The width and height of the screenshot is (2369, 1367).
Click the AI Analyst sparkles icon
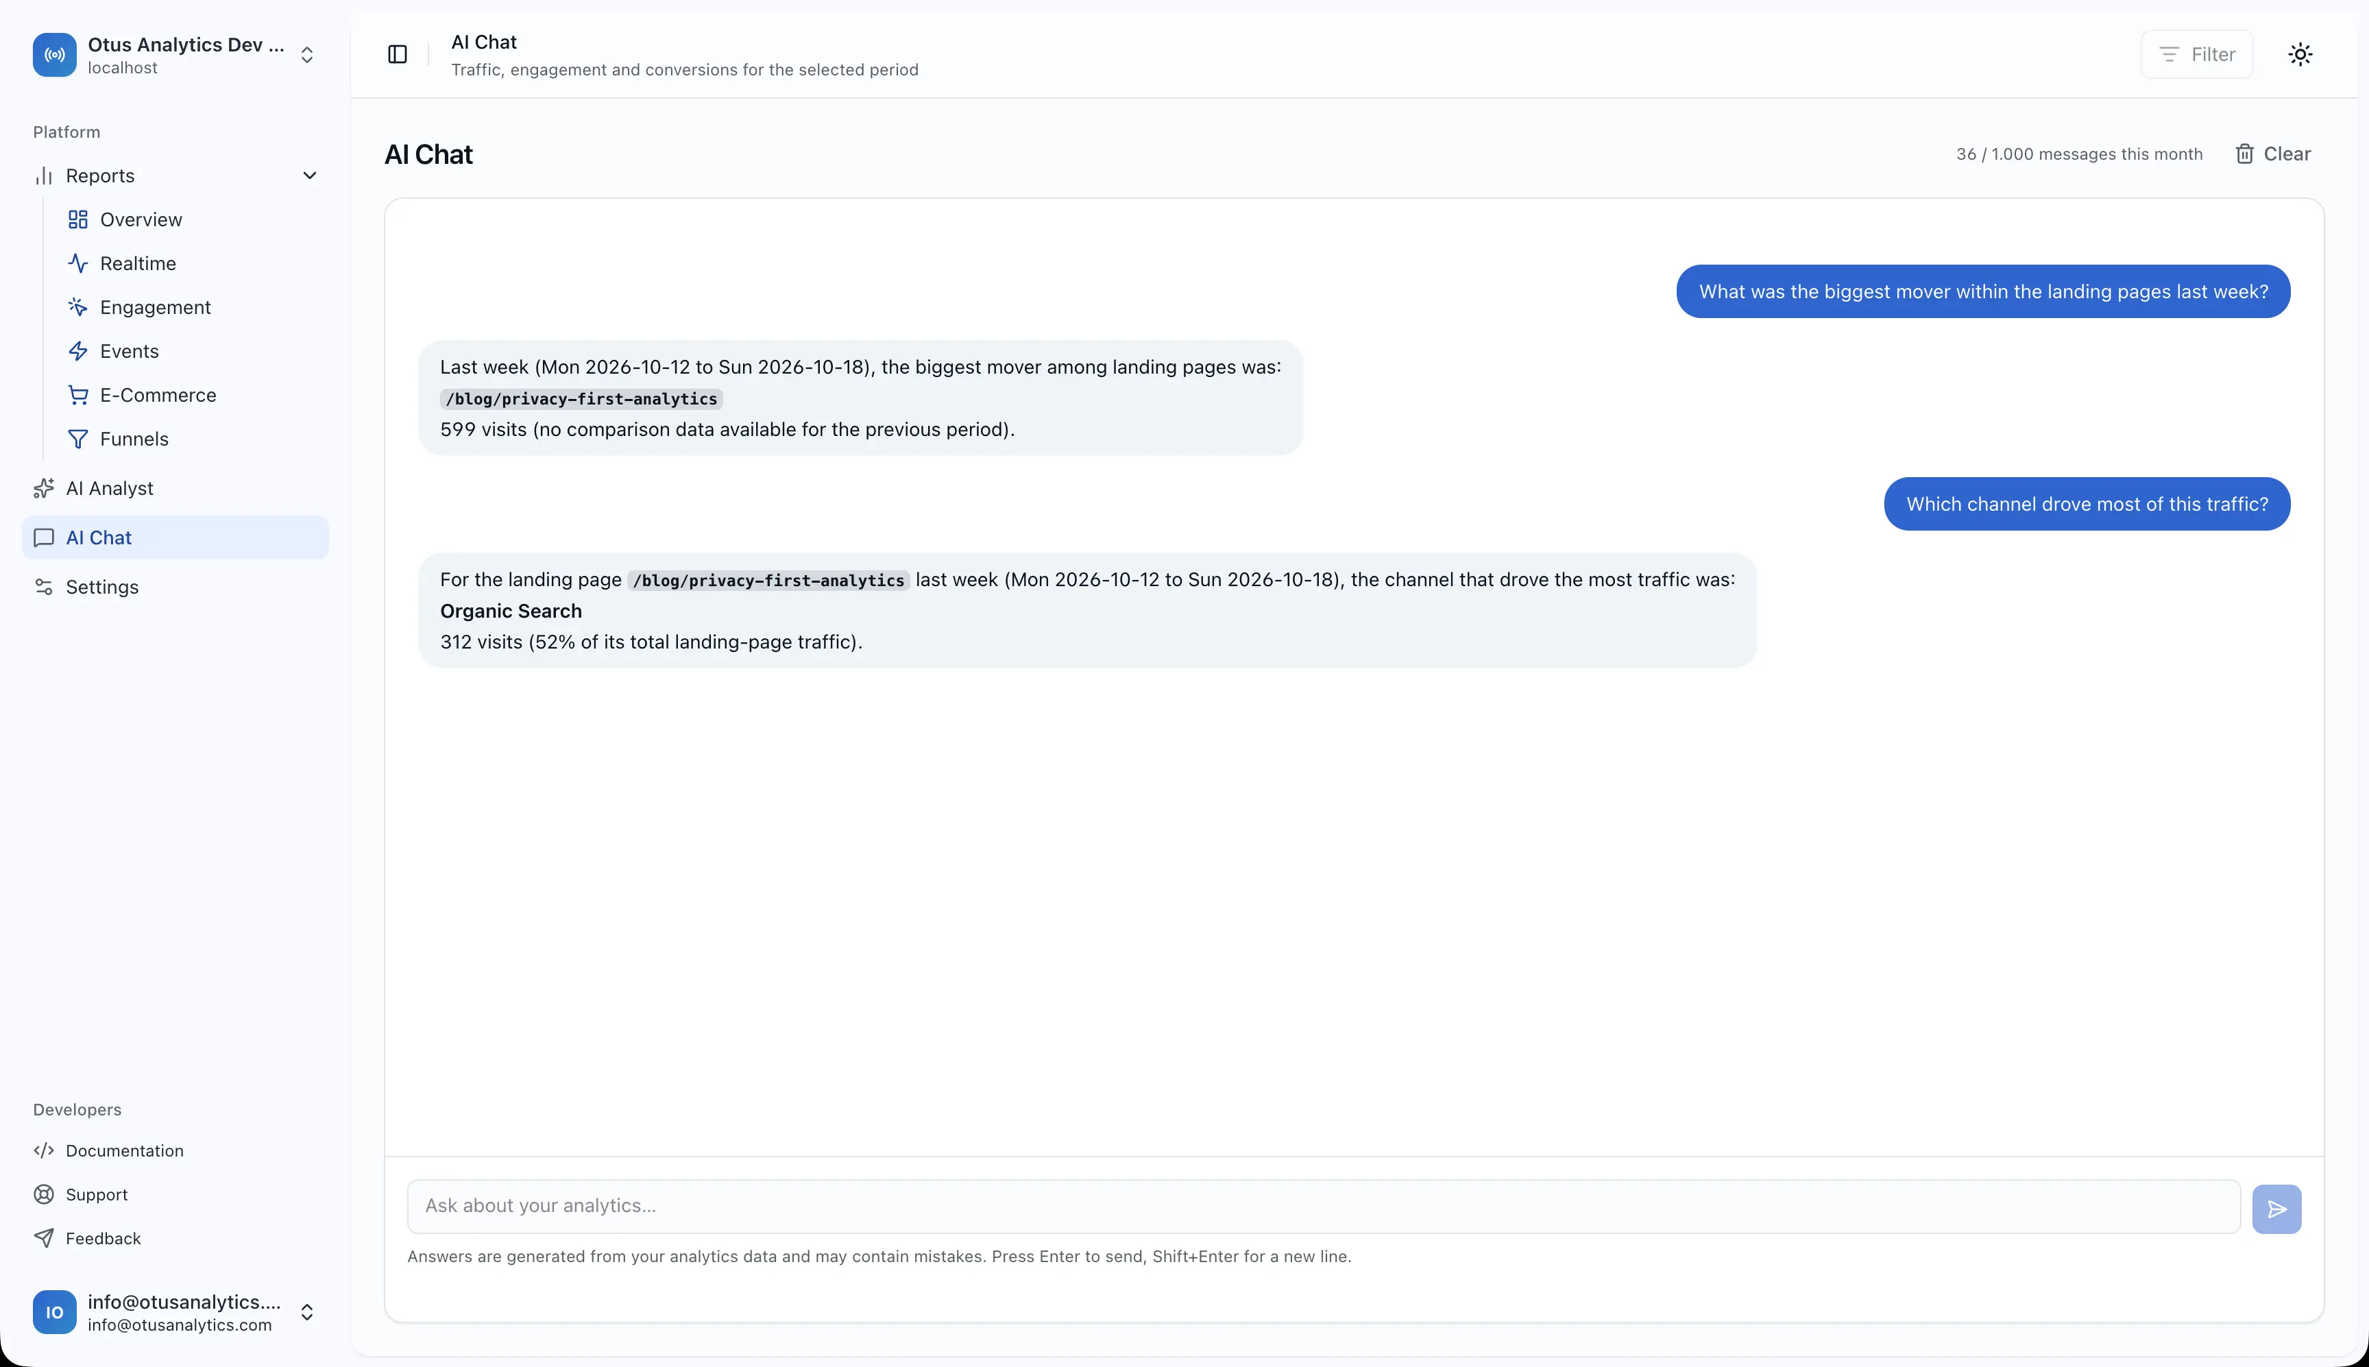click(43, 488)
